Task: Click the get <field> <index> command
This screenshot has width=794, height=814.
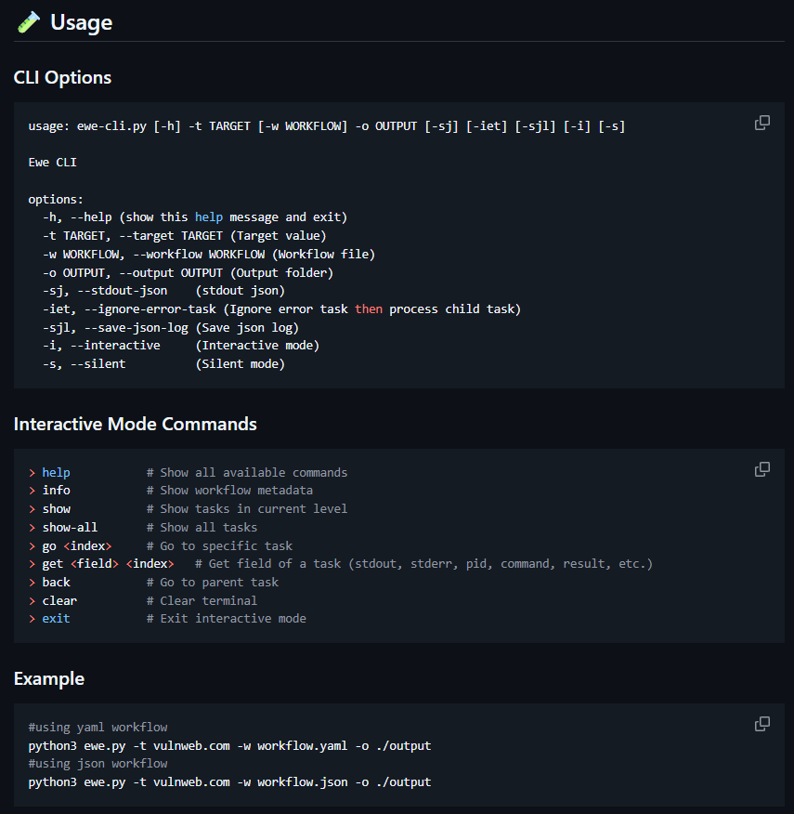Action: pyautogui.click(x=108, y=564)
